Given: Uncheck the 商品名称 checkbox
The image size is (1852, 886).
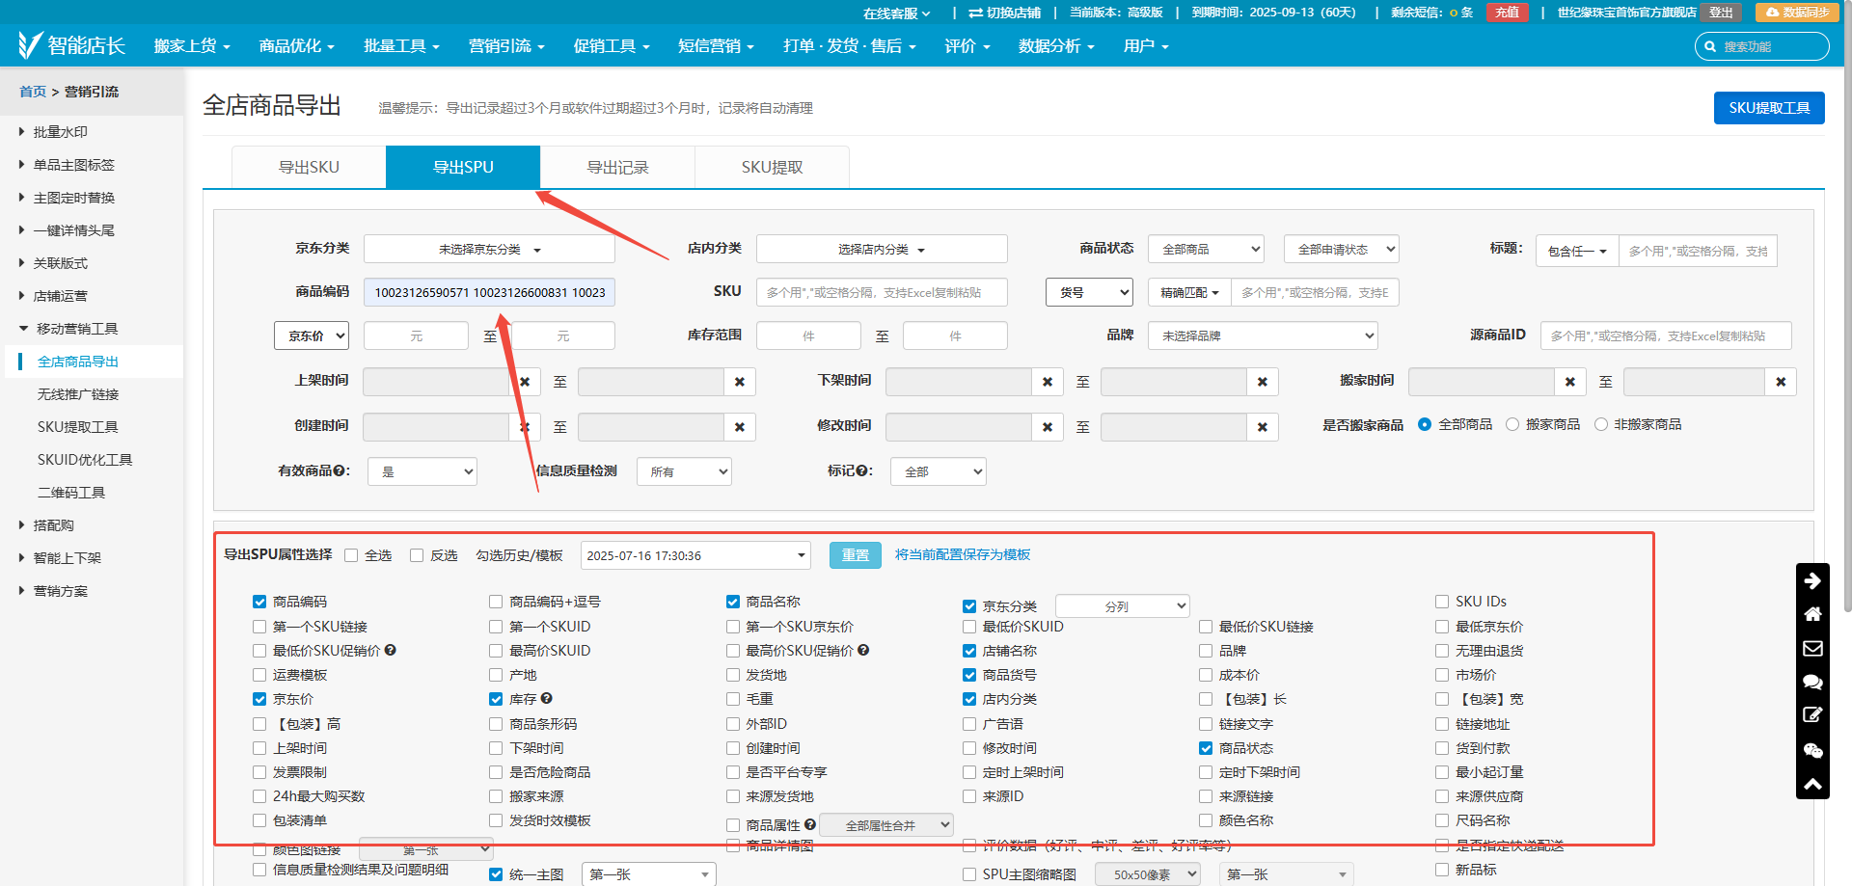Looking at the screenshot, I should point(733,602).
